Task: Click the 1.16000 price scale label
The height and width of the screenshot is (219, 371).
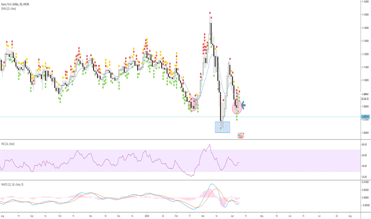Action: [x=365, y=2]
